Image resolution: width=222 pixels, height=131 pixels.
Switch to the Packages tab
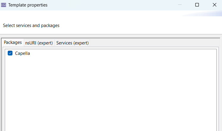[13, 42]
